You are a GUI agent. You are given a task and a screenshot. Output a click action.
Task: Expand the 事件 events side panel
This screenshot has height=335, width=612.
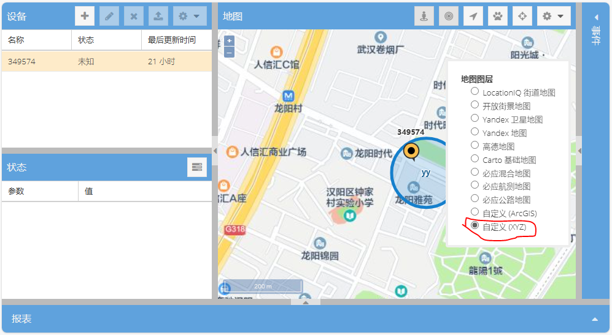(596, 17)
